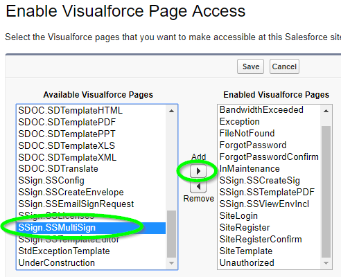Select InMaintenance in enabled list
341x277 pixels.
pyautogui.click(x=270, y=169)
